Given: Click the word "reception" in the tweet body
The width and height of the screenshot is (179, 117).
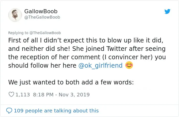Looking at the screenshot, I should pos(35,57).
